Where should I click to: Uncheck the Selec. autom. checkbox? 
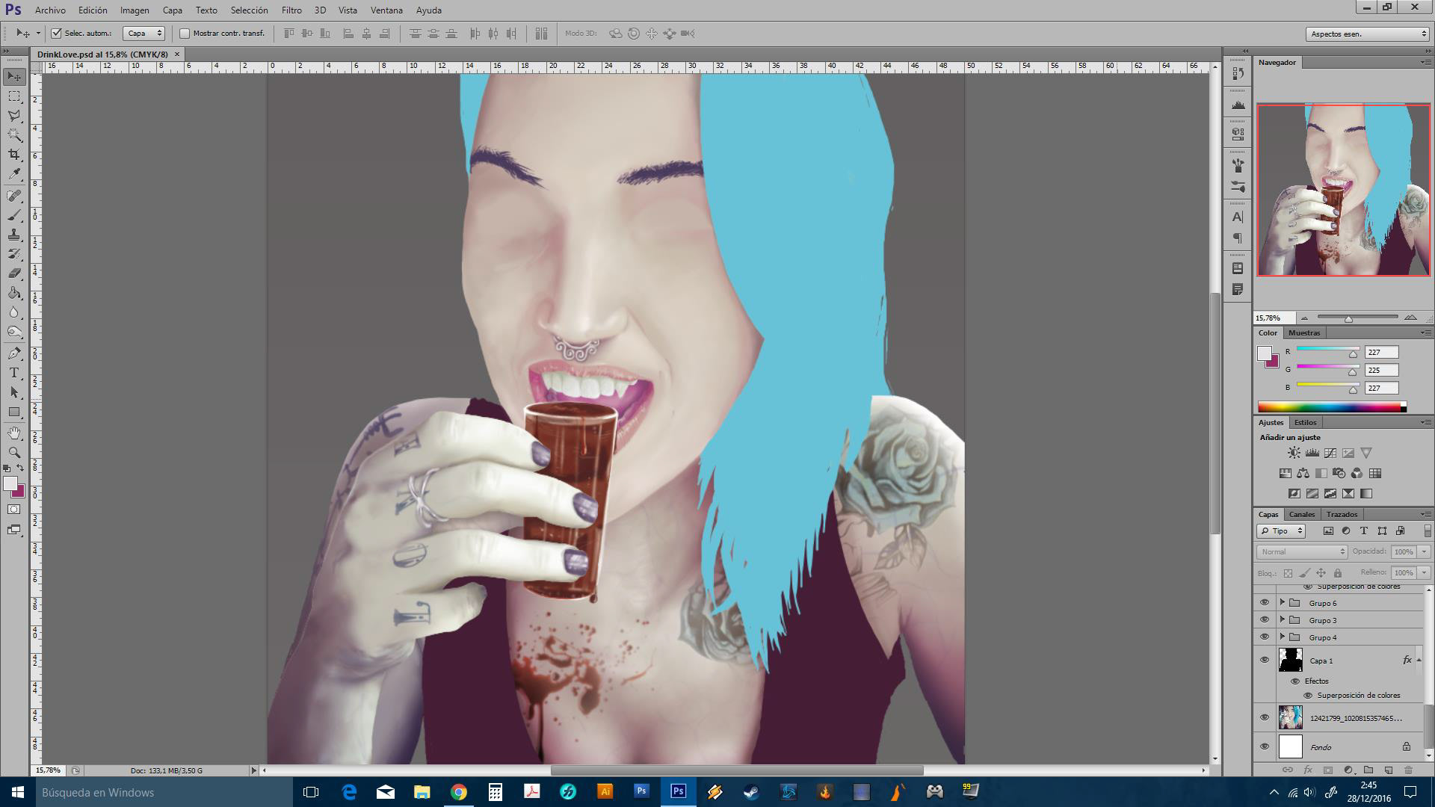click(x=56, y=34)
